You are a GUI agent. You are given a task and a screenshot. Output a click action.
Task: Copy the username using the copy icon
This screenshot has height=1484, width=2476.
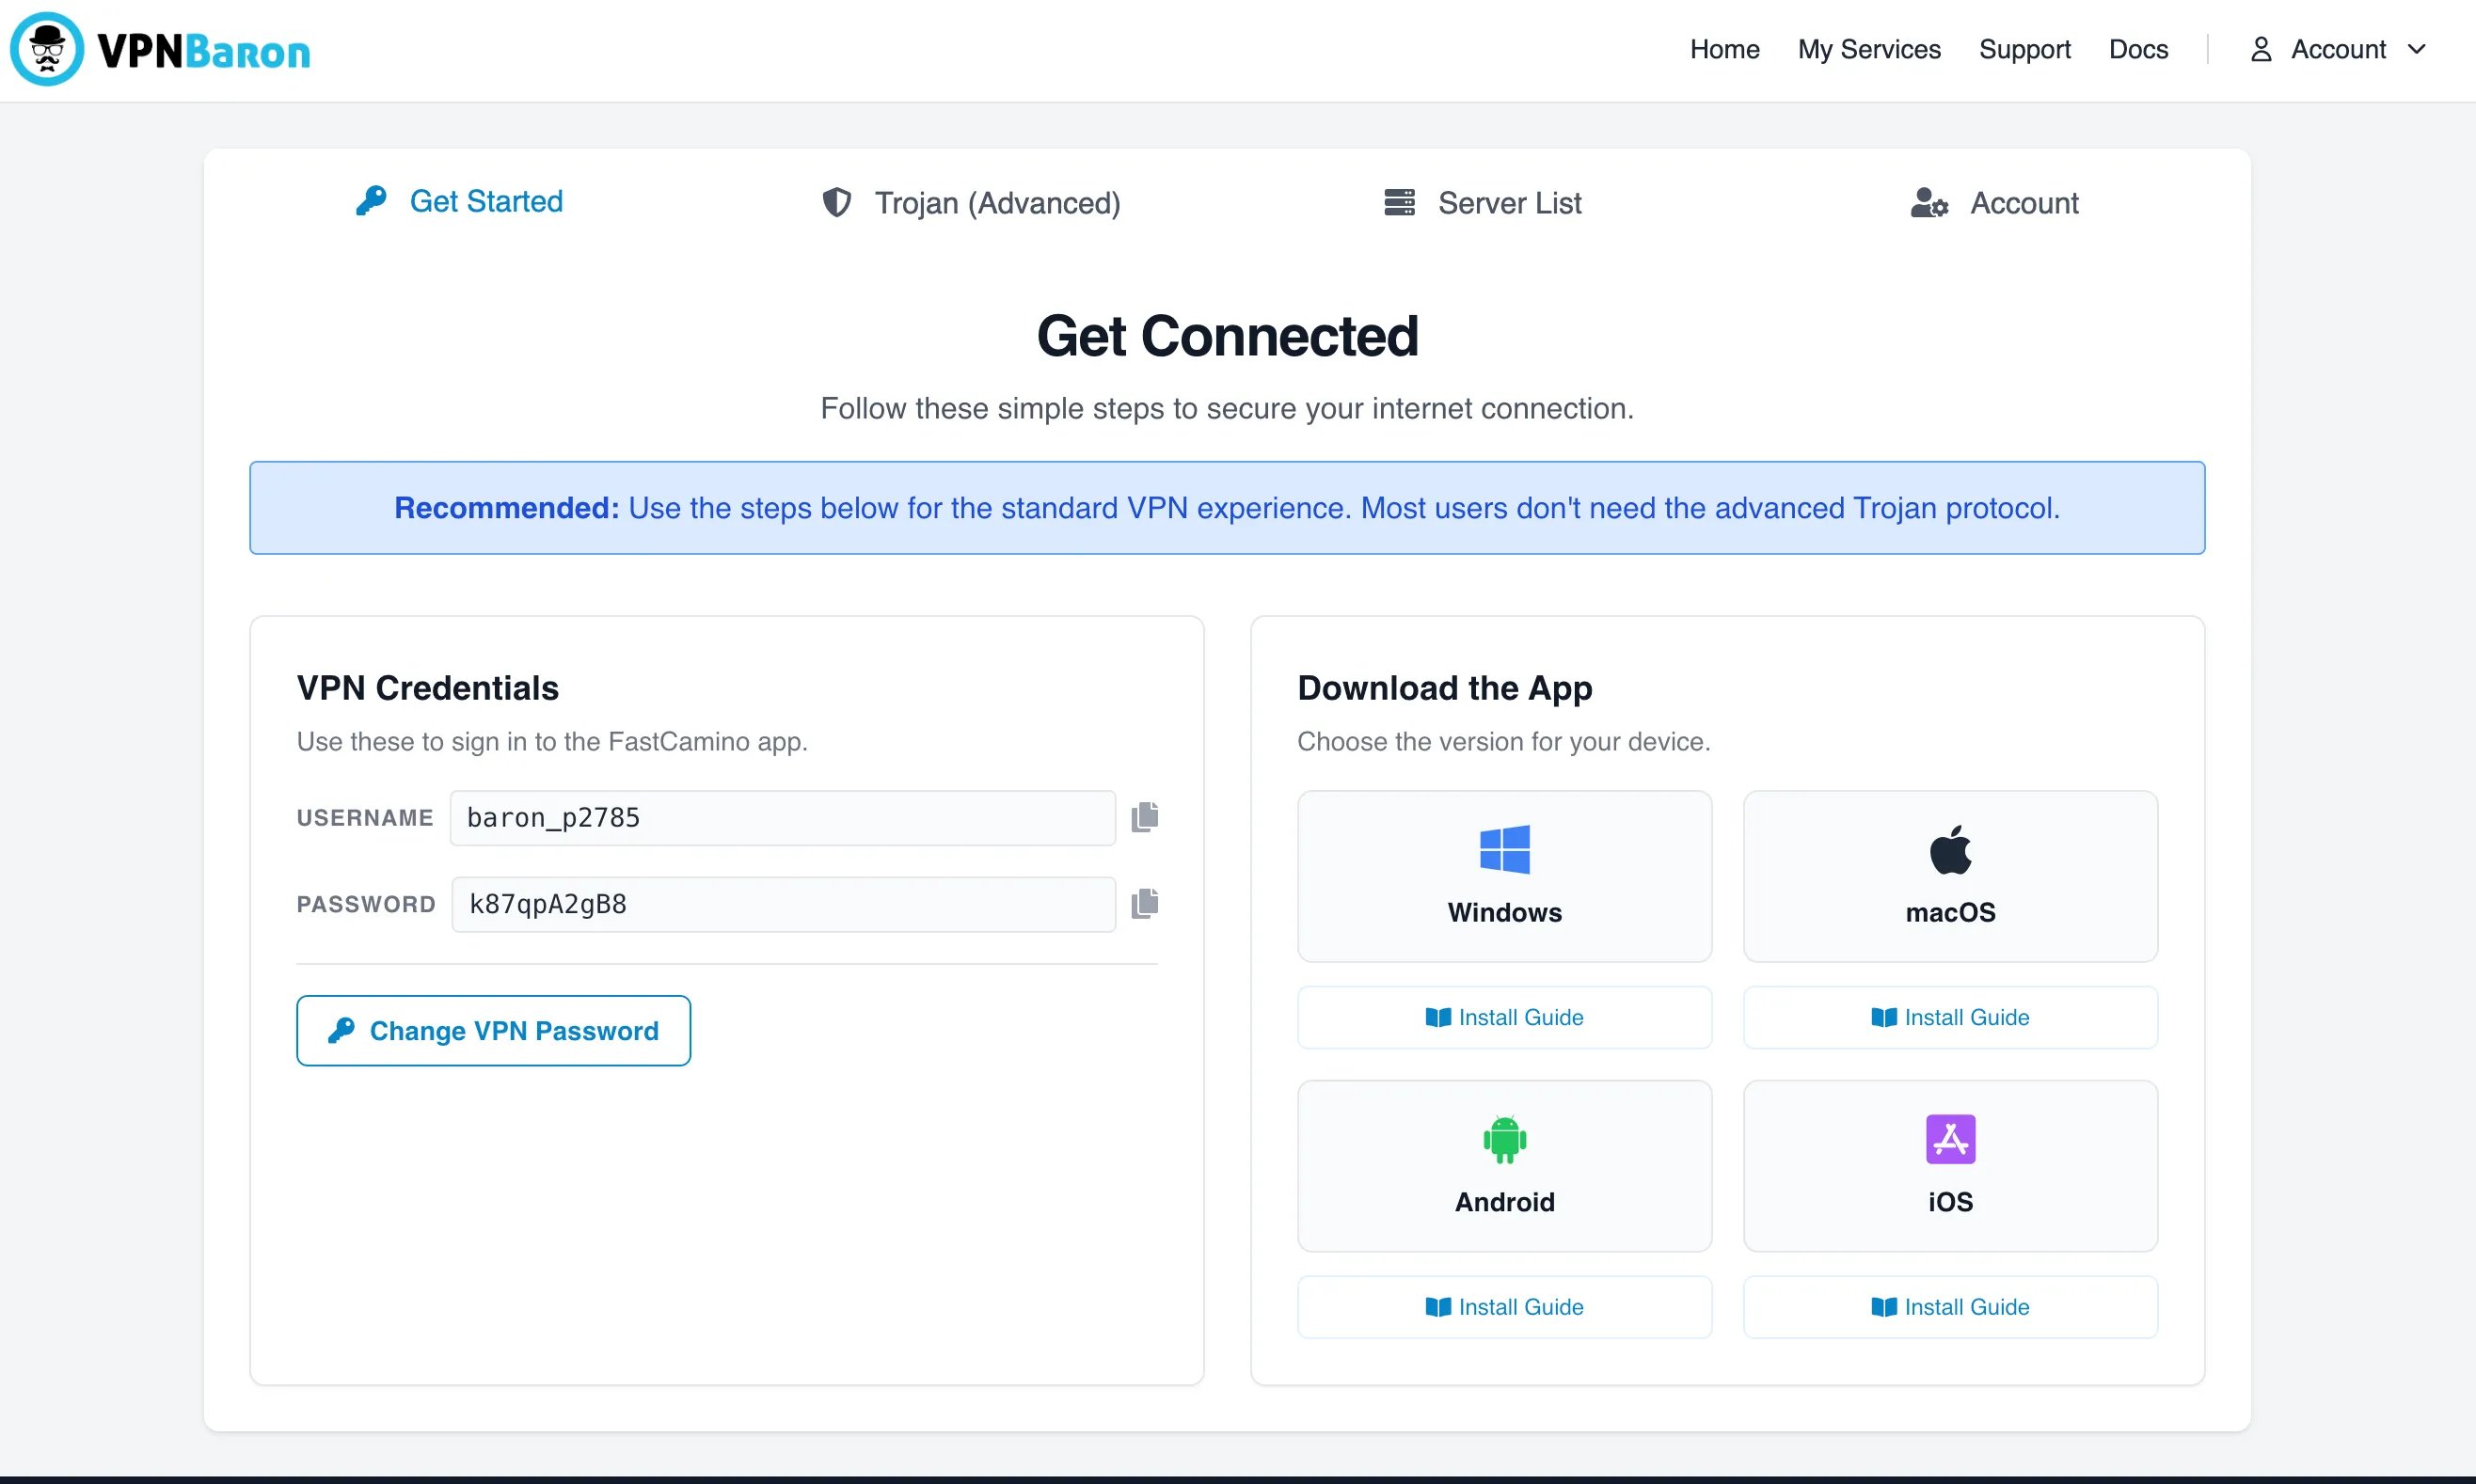1144,816
